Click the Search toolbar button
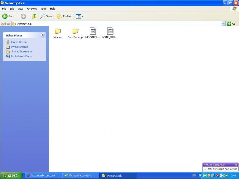239x179 pixels. (x=47, y=16)
